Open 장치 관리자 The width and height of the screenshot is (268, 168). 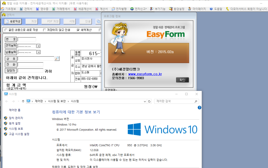(16, 118)
